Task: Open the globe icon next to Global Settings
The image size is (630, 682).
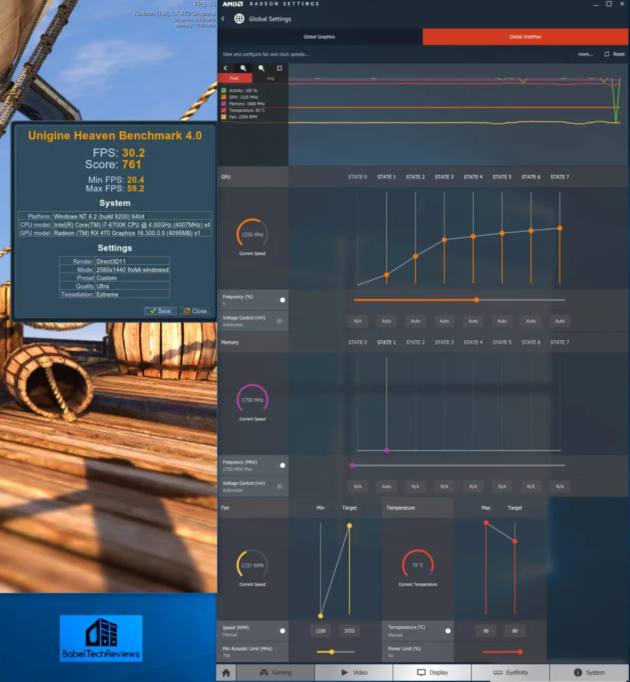Action: coord(238,19)
